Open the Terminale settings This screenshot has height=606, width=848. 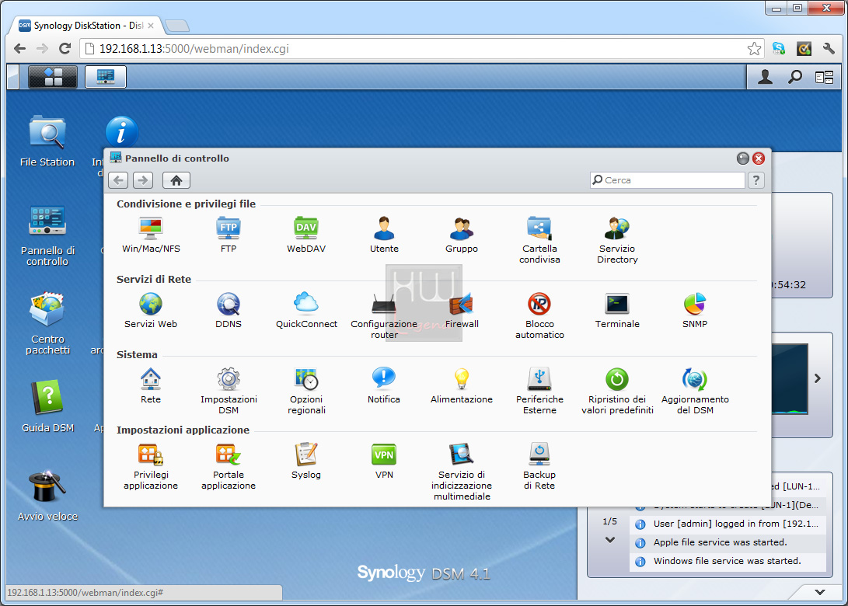(617, 311)
